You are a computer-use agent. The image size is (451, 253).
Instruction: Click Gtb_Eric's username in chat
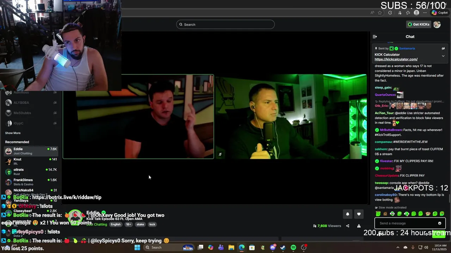(382, 106)
